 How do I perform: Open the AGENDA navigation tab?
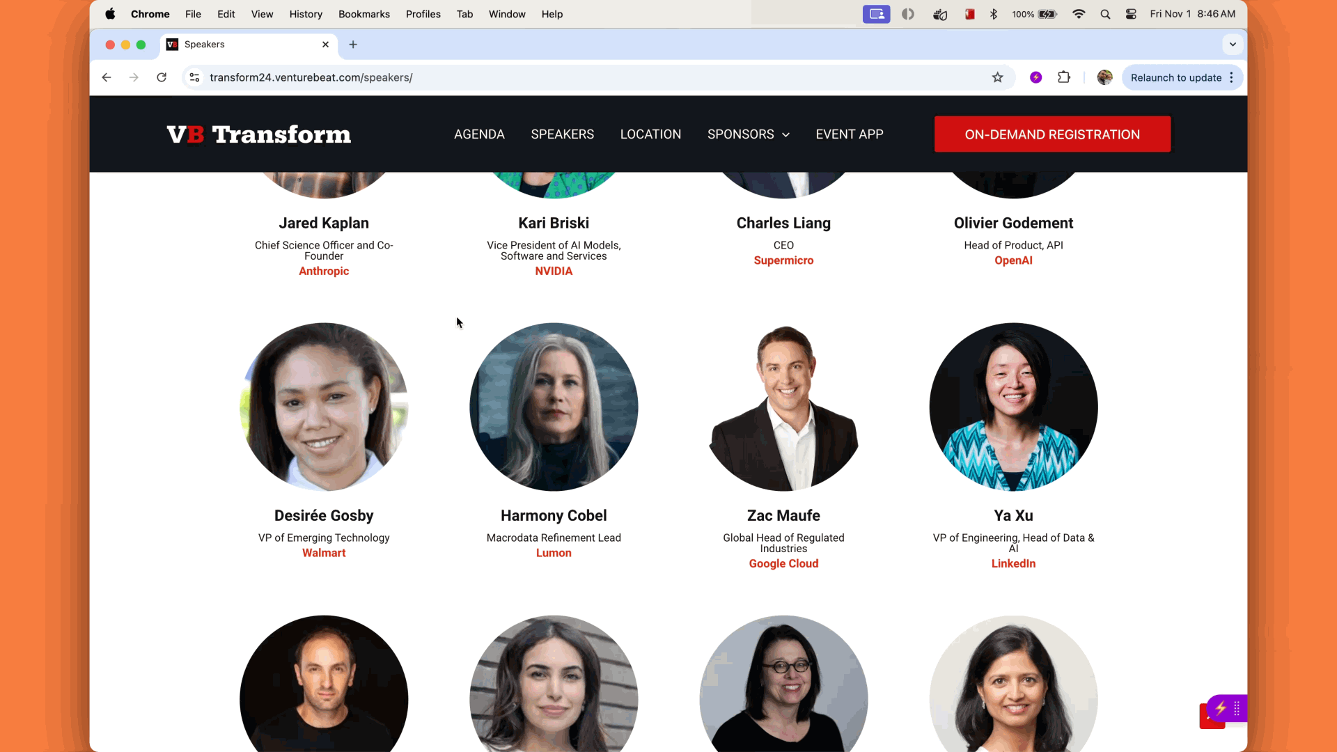click(x=479, y=134)
